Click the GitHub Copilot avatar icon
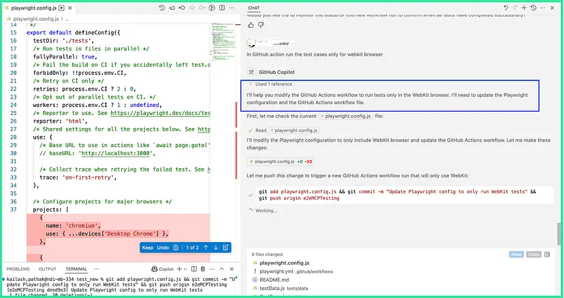564x298 pixels. 251,72
